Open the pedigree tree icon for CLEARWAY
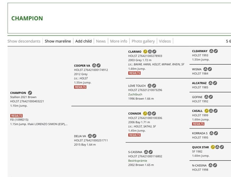231x177 pixels. (x=212, y=51)
